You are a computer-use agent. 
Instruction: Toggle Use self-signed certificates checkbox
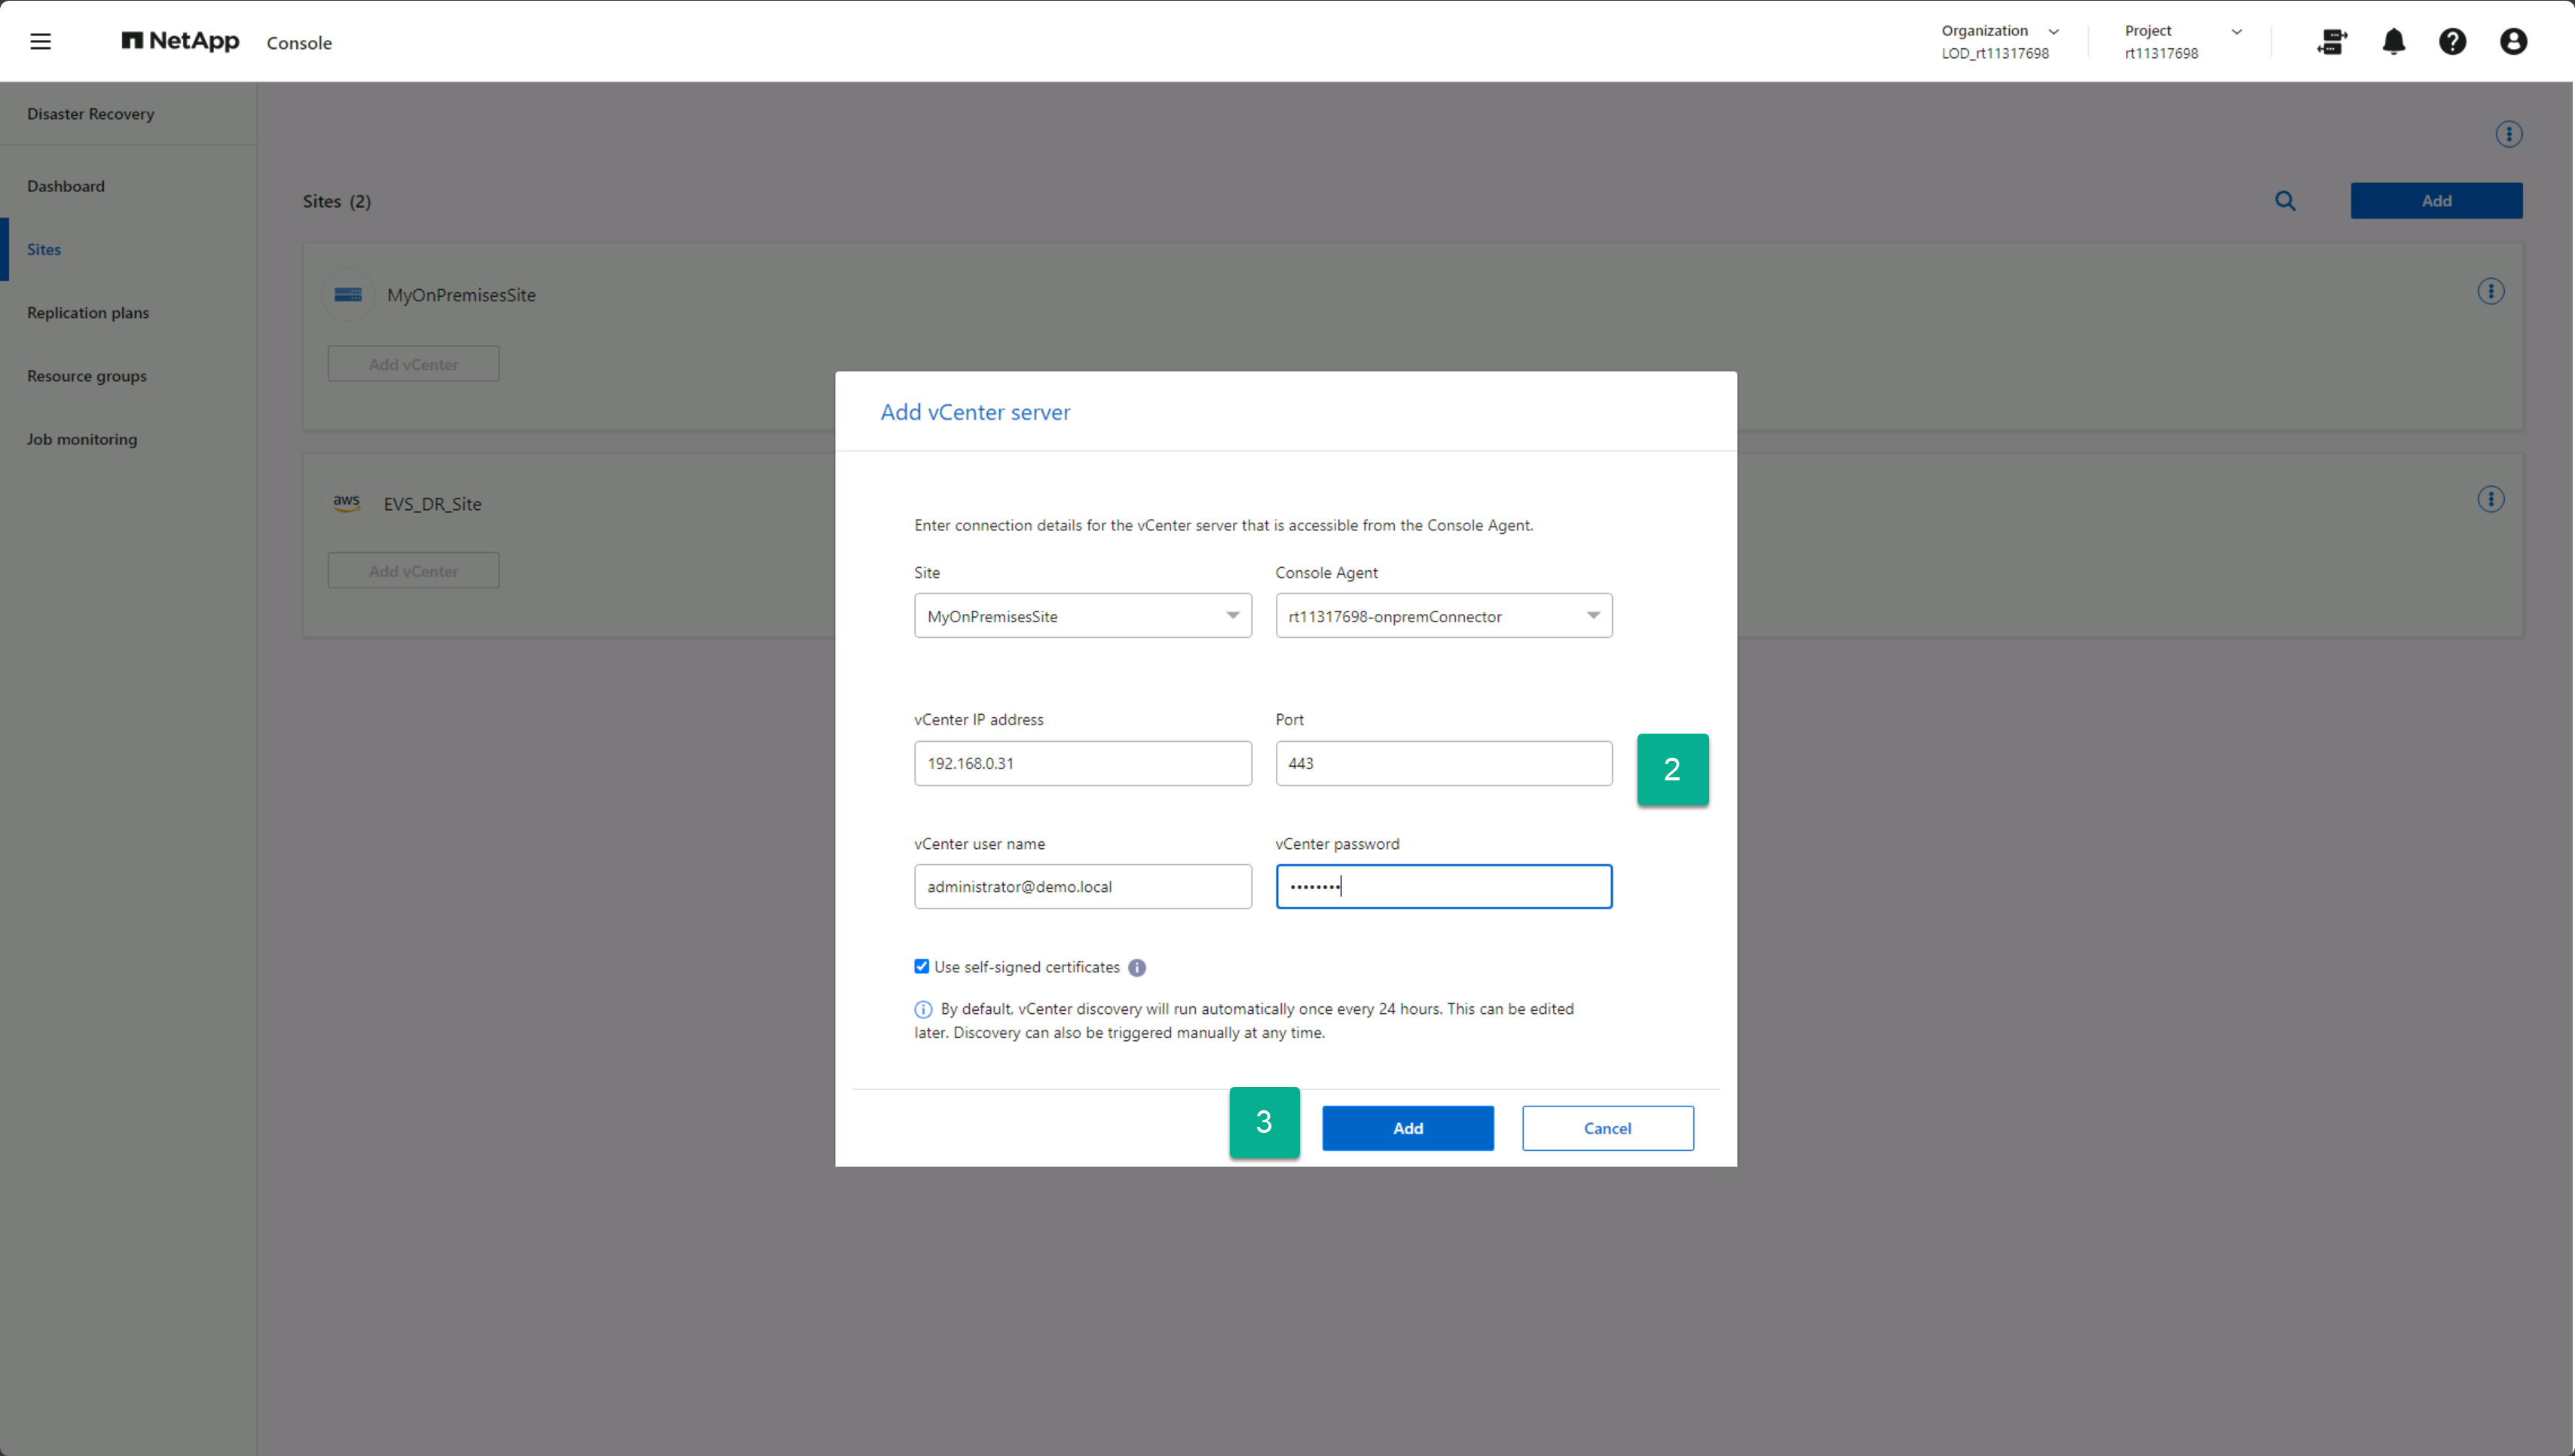point(922,966)
